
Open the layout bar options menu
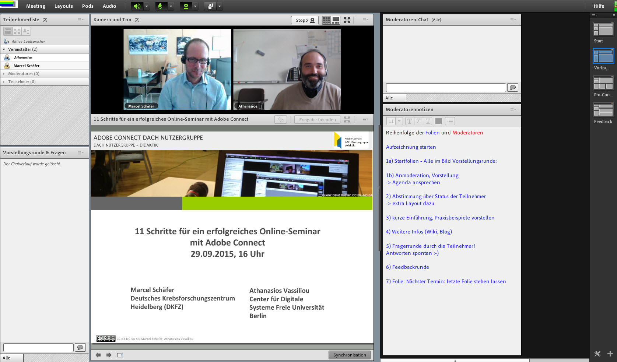pyautogui.click(x=595, y=15)
